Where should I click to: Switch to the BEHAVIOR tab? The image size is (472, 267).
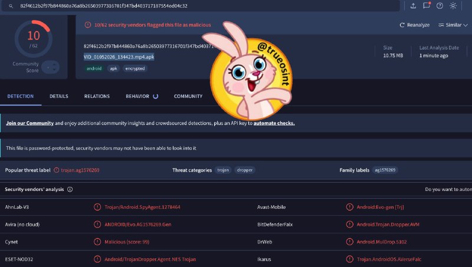[x=142, y=96]
